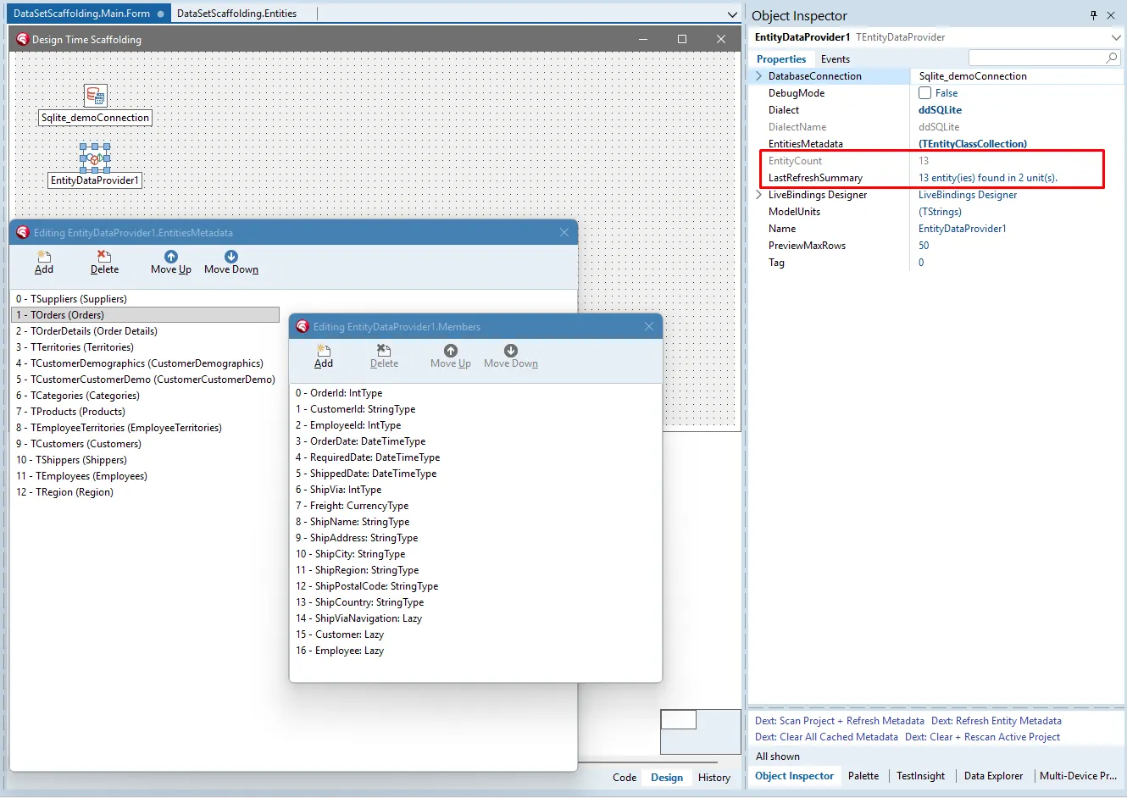Screen dimensions: 1127x798
Task: Click the ModelUnits (TStrings) value
Action: point(940,212)
